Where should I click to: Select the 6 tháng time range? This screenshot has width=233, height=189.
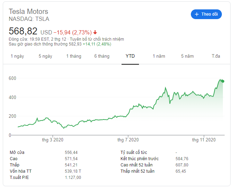coord(102,56)
